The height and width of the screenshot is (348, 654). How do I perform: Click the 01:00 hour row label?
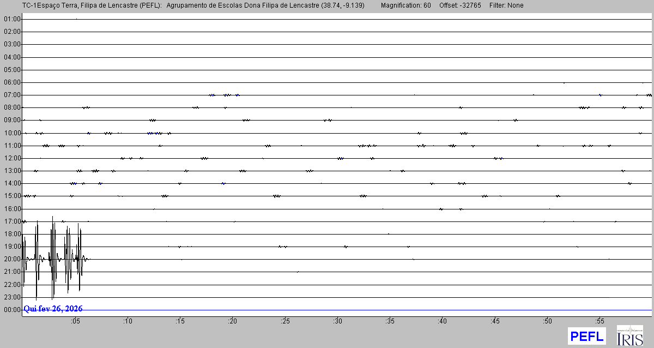12,19
